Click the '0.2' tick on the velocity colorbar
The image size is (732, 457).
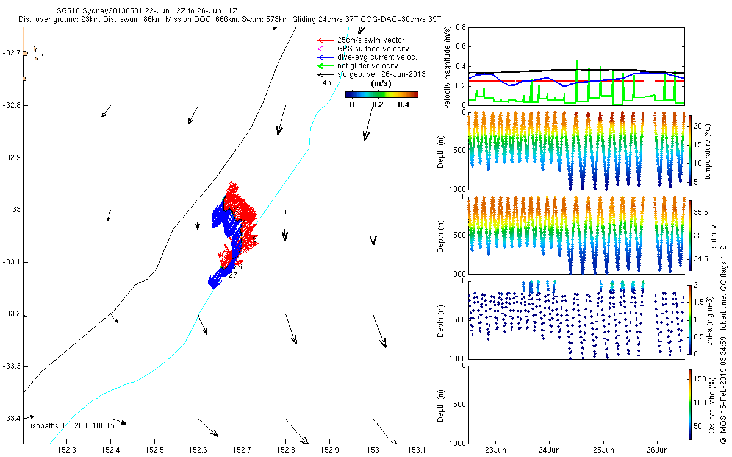pos(378,104)
